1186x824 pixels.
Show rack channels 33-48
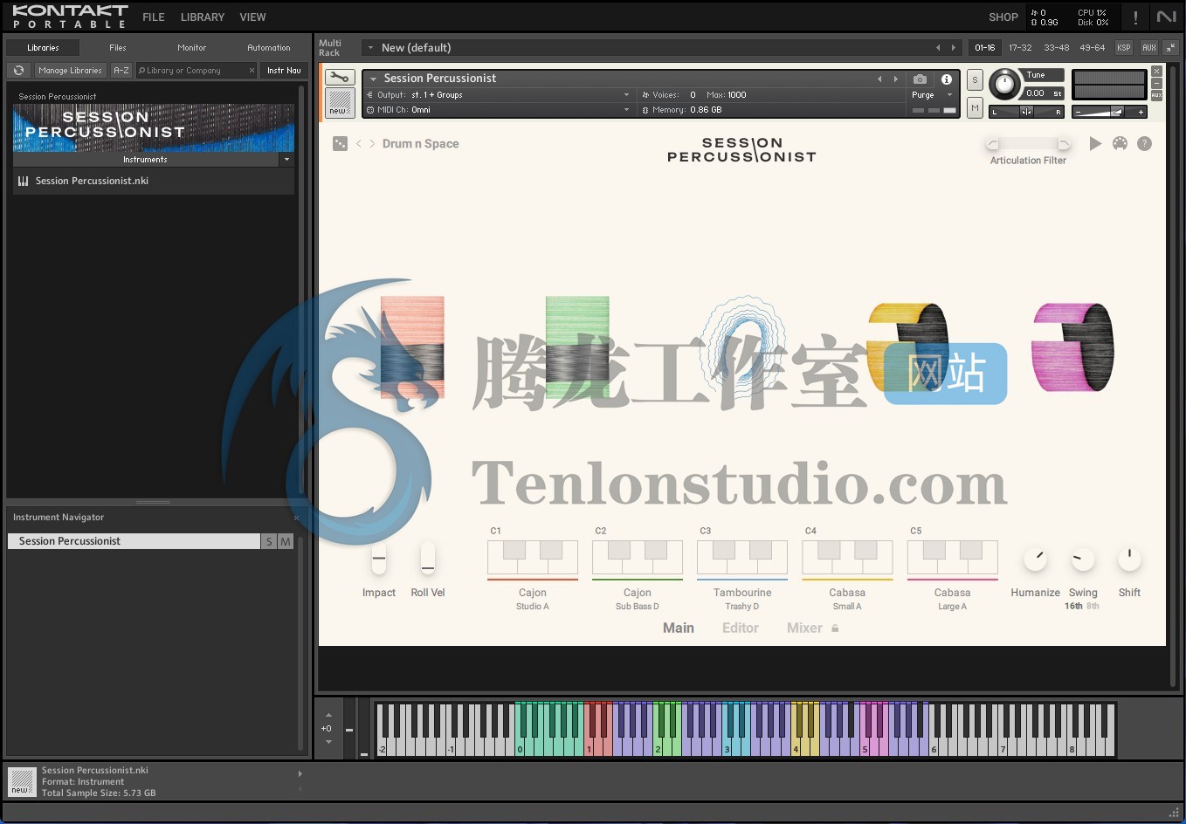1057,48
